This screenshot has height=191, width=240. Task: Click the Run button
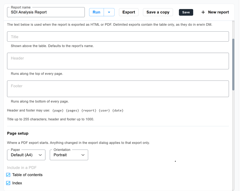click(x=96, y=12)
